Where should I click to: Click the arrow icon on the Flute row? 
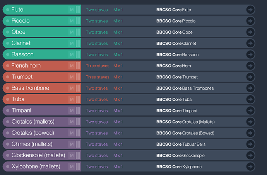pyautogui.click(x=250, y=10)
